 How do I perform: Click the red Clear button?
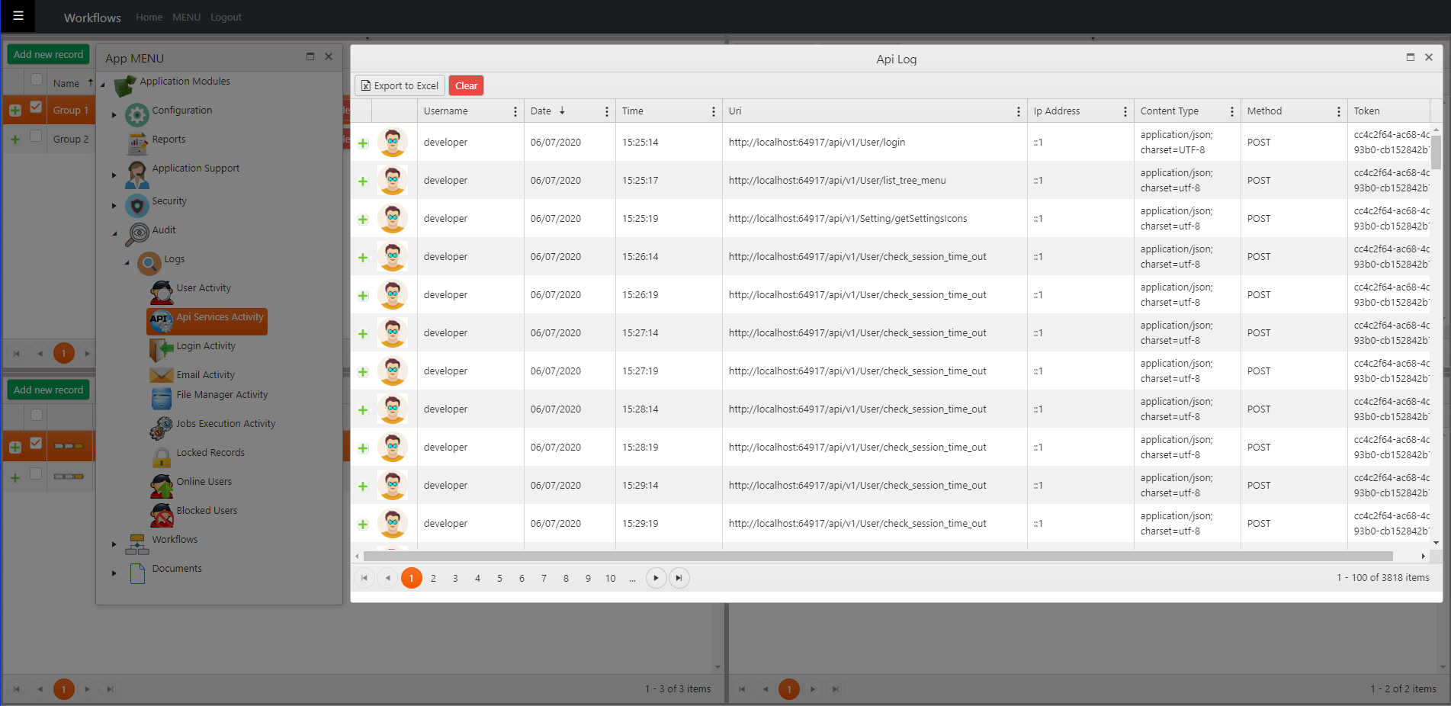click(x=467, y=85)
